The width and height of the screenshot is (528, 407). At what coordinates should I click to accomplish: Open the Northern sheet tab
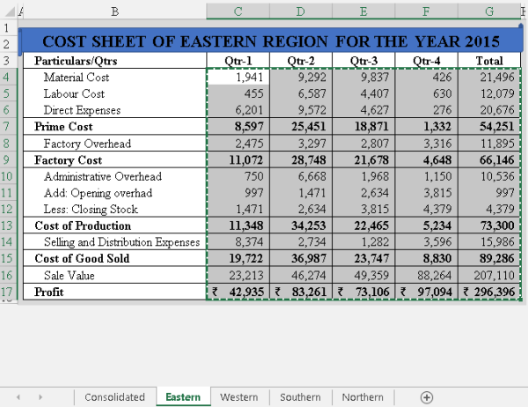pyautogui.click(x=363, y=397)
